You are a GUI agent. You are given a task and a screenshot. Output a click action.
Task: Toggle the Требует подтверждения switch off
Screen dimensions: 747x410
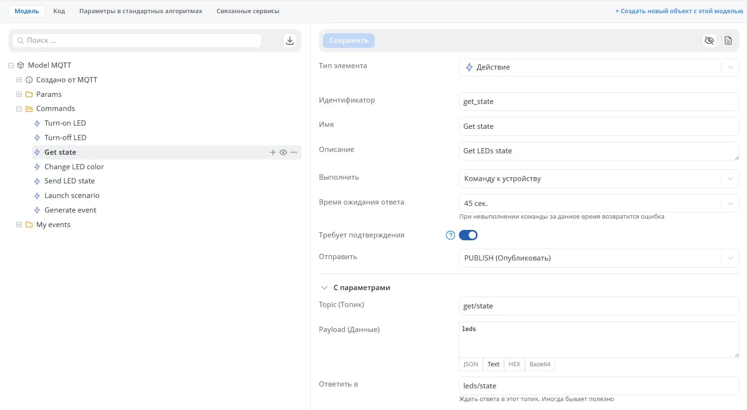[x=468, y=235]
